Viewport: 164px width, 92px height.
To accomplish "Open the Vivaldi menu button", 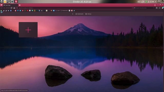I will [x=2, y=5].
